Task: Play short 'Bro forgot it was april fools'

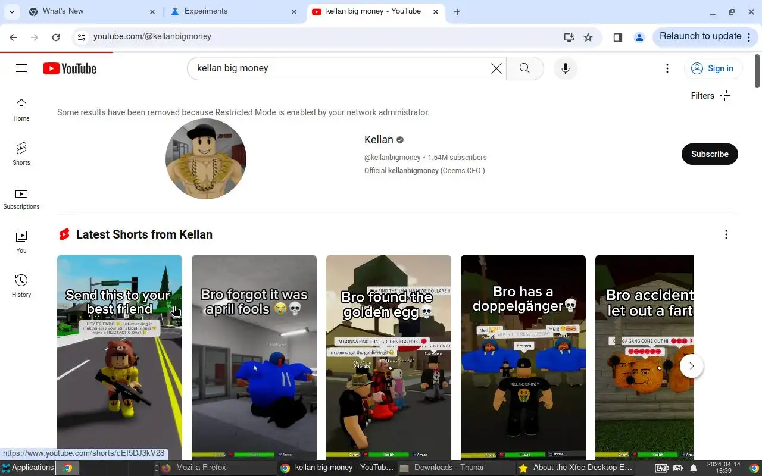Action: pyautogui.click(x=254, y=357)
